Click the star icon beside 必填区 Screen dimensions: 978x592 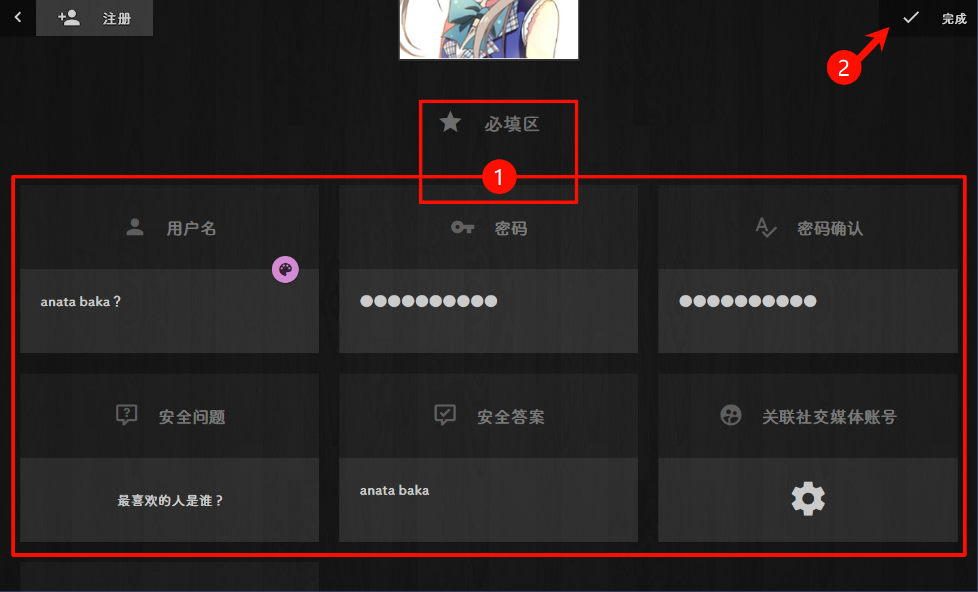coord(450,122)
